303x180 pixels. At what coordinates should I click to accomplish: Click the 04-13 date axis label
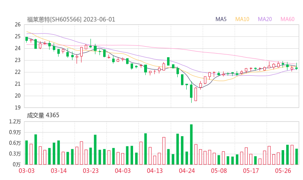click(155, 171)
